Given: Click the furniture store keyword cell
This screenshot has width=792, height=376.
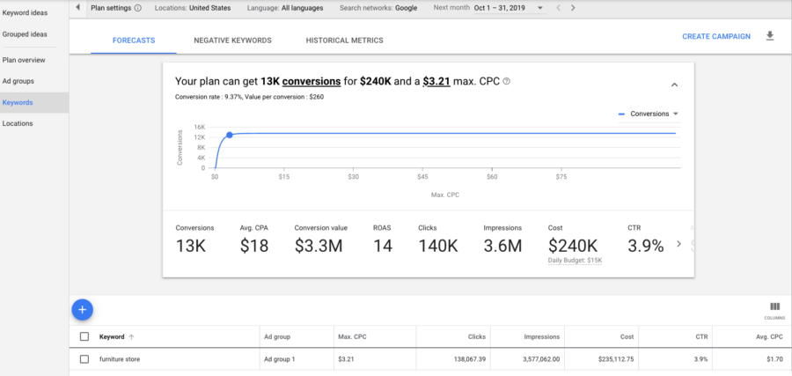Looking at the screenshot, I should pyautogui.click(x=120, y=359).
